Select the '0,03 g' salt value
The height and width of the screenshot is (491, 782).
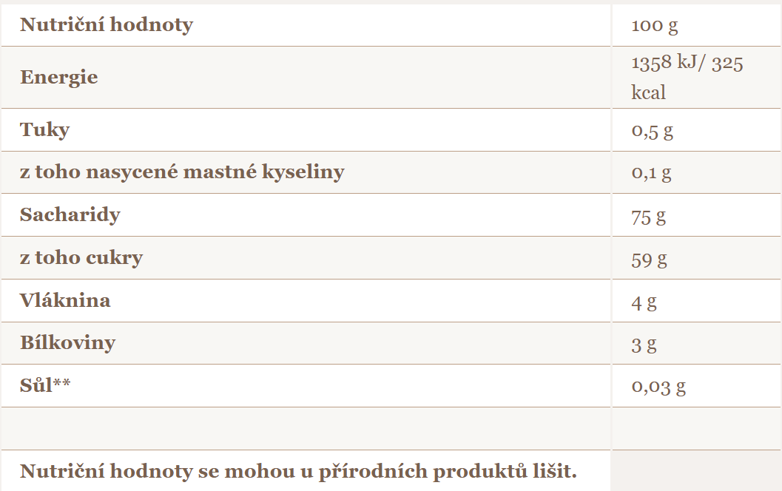click(658, 387)
